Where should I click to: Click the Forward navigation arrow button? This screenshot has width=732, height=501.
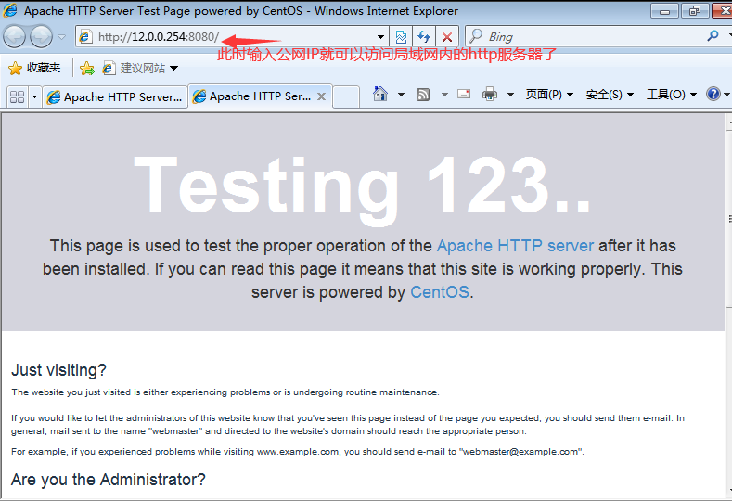tap(41, 36)
